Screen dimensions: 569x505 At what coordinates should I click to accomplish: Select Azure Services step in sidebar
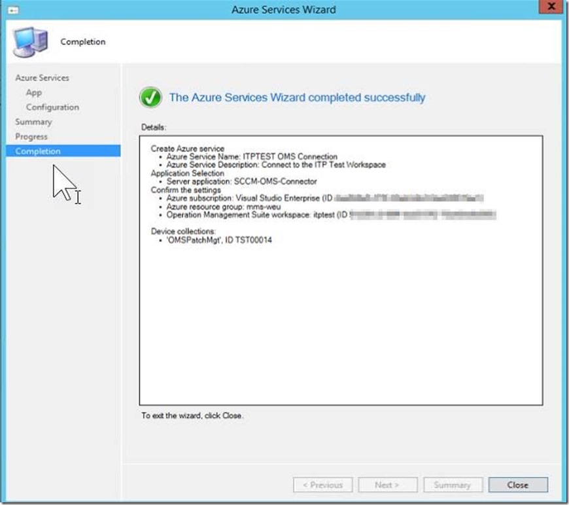[x=42, y=78]
